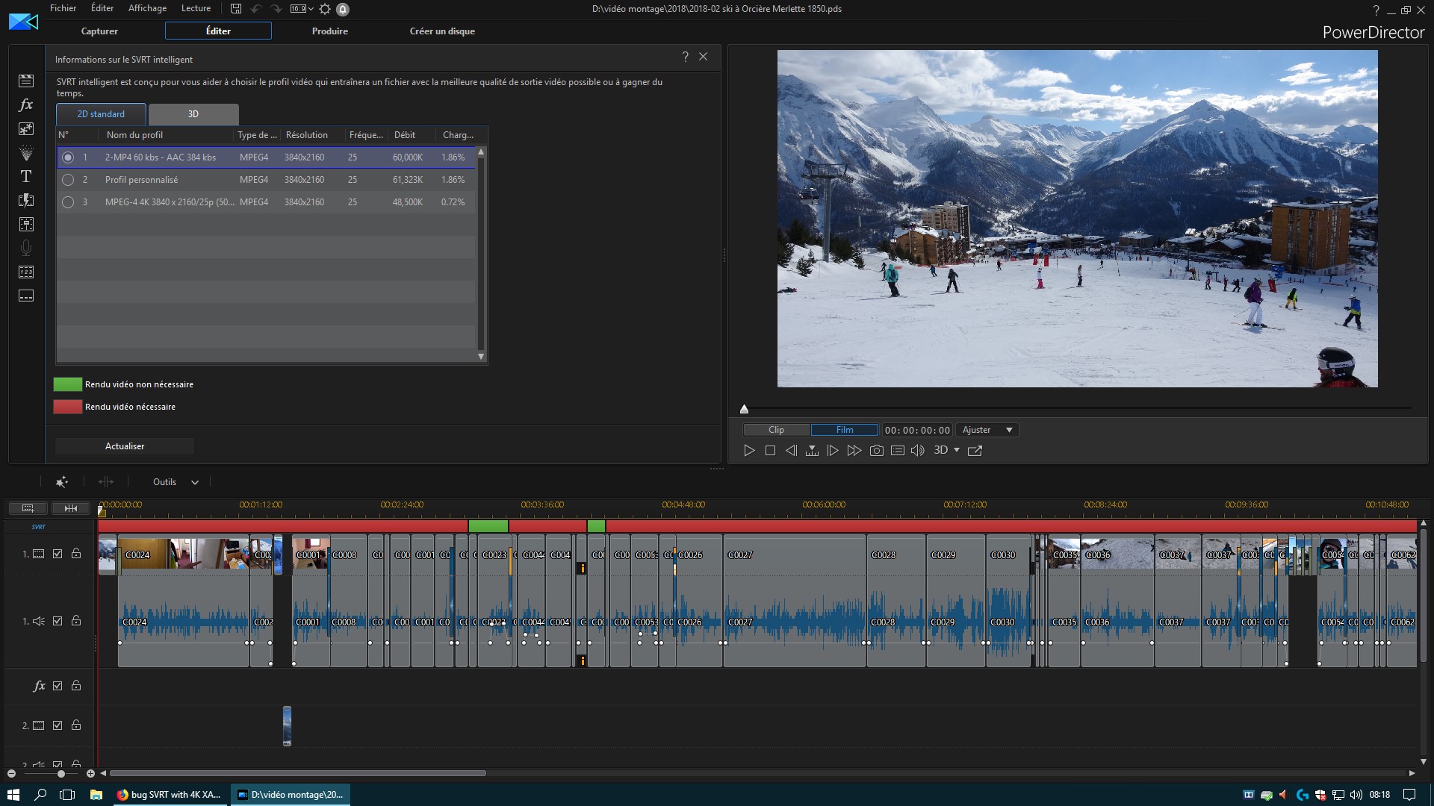Click the timeline zoom slider handle
1434x806 pixels.
pyautogui.click(x=61, y=774)
